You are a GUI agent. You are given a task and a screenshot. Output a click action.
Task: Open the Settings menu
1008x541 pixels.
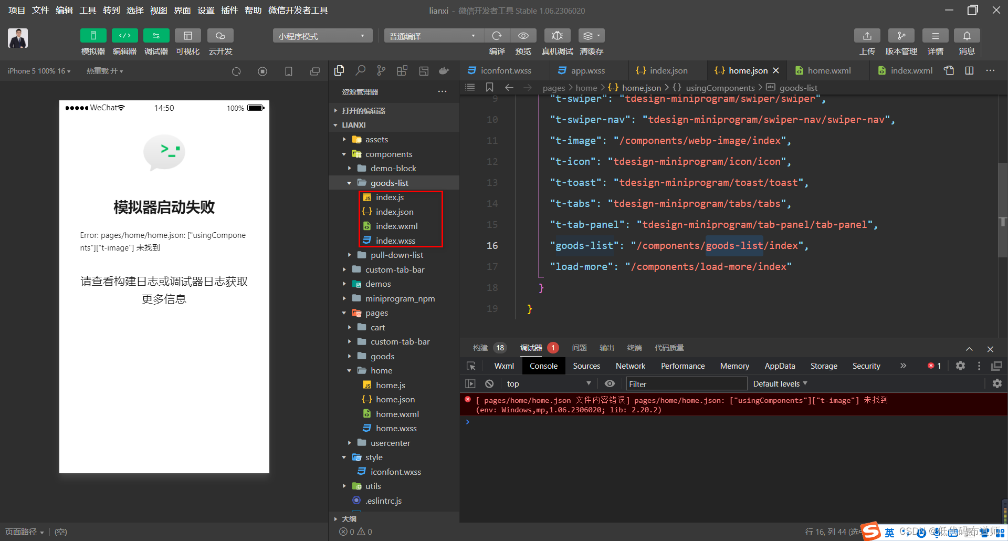point(206,11)
